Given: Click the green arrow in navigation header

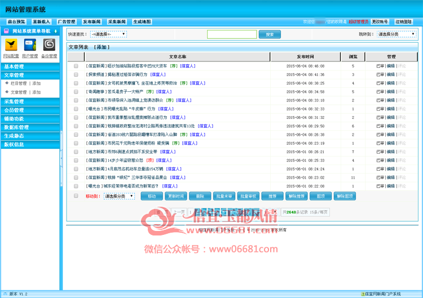Looking at the screenshot, I should (56, 31).
